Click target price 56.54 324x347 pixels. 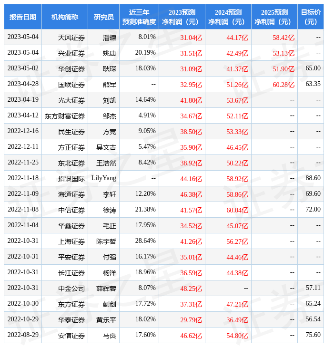point(313,319)
